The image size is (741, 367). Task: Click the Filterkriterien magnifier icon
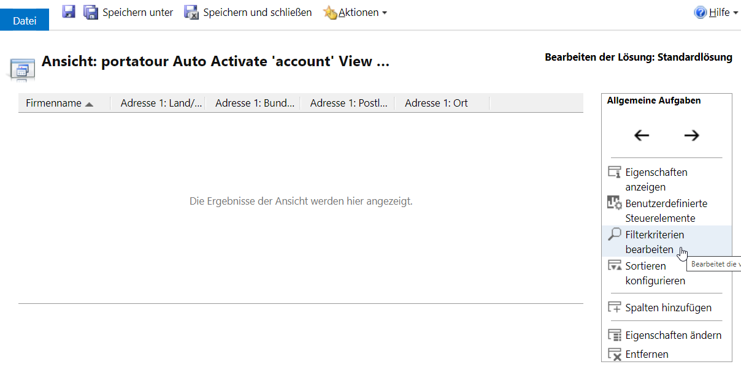pos(614,234)
